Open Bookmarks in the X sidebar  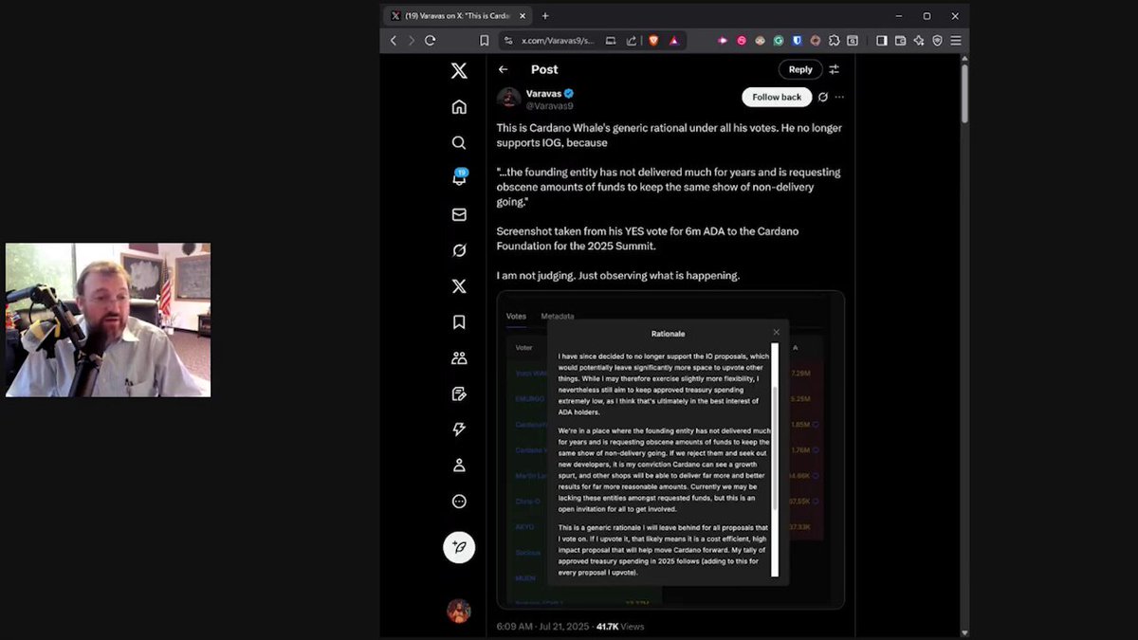tap(459, 322)
